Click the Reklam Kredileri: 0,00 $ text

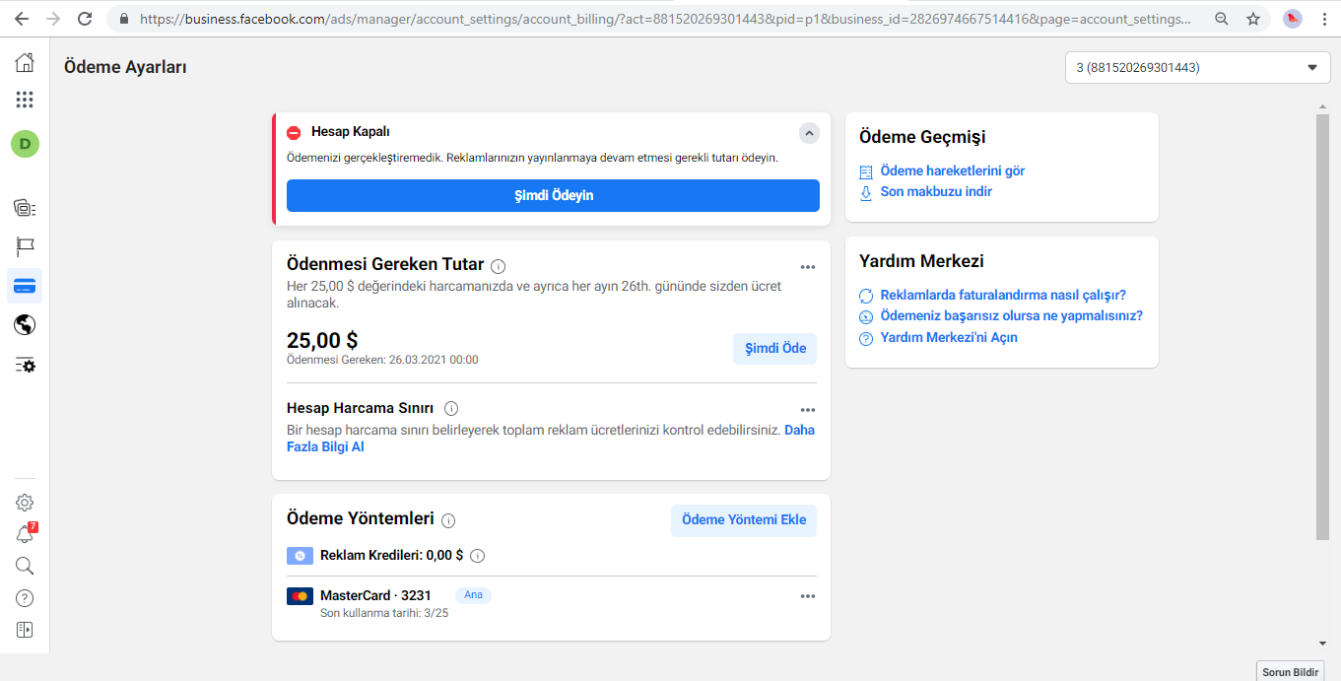coord(391,556)
